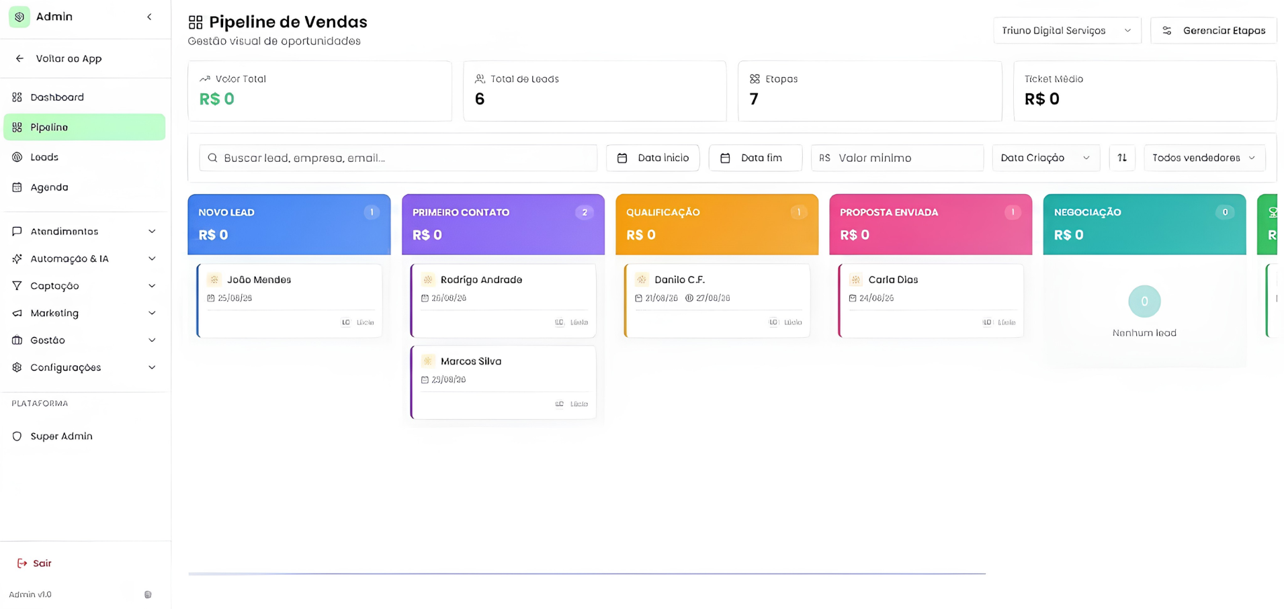Screen dimensions: 1284x609
Task: Click the calendar icon in Data início
Action: [622, 158]
